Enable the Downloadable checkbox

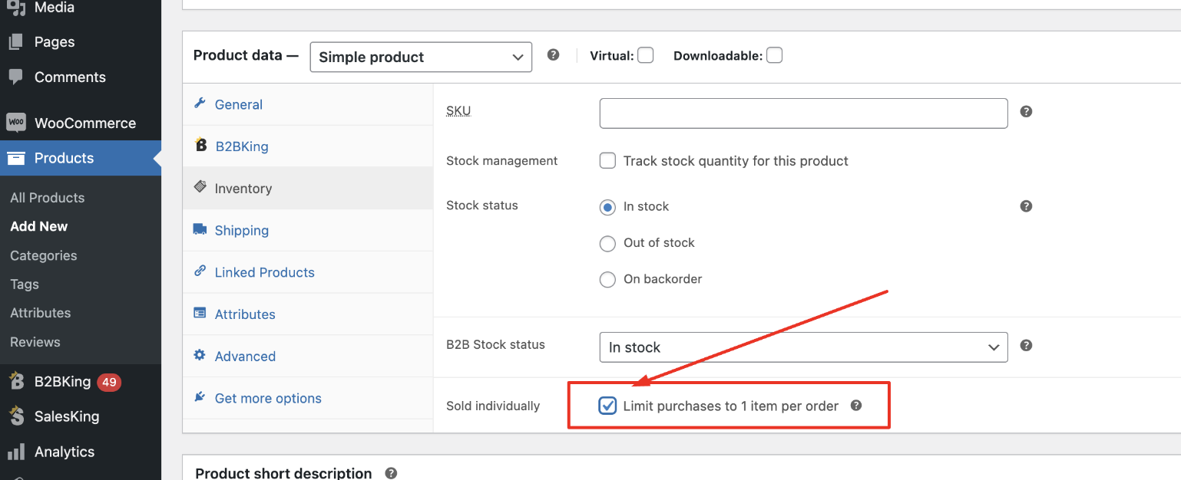point(774,55)
